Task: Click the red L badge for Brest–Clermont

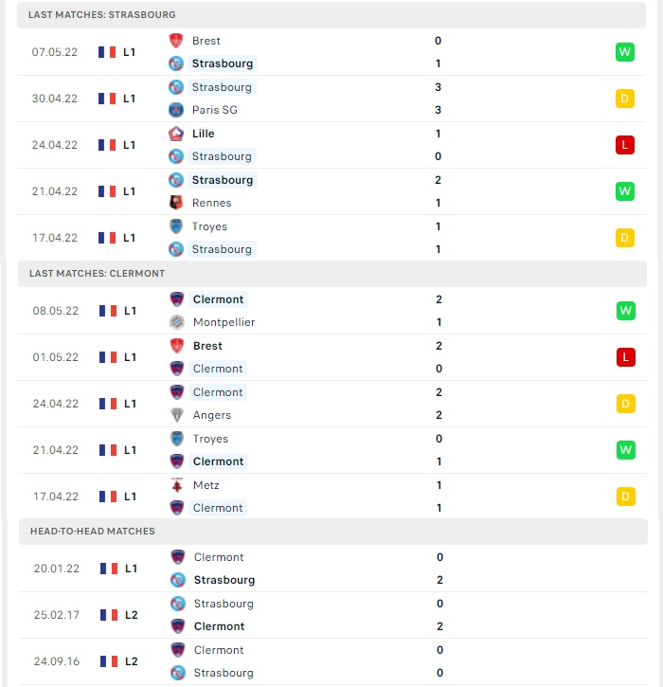Action: (626, 357)
